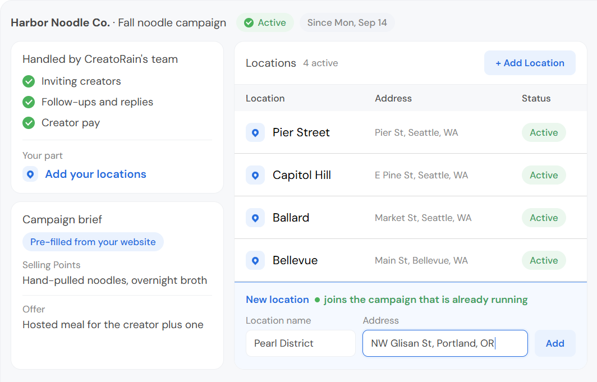Click Pier Street's Active status badge
This screenshot has width=597, height=382.
click(544, 132)
